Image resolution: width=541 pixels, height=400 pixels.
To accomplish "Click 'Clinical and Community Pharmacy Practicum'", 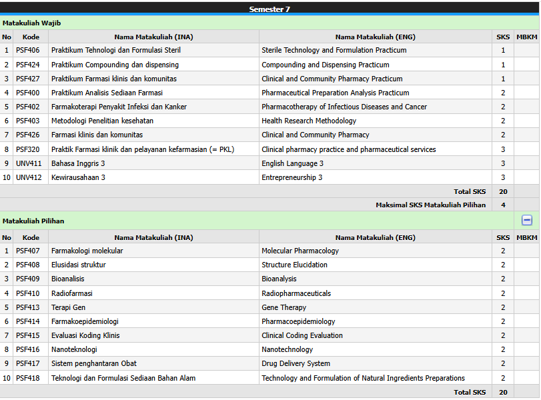I will 332,79.
